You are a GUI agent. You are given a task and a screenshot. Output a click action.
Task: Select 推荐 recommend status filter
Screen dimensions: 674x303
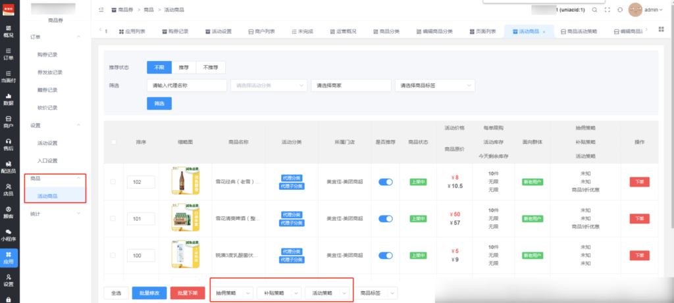[184, 68]
